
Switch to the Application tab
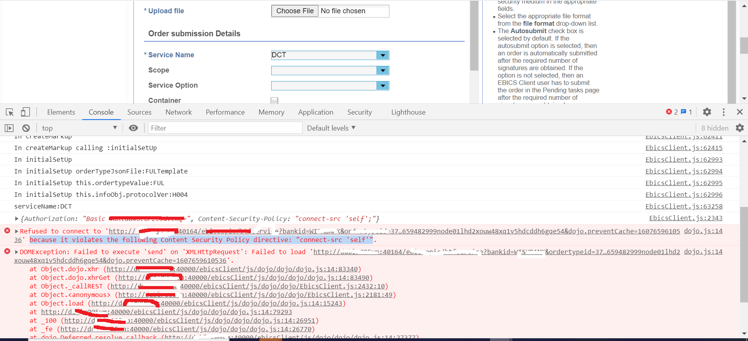tap(316, 112)
